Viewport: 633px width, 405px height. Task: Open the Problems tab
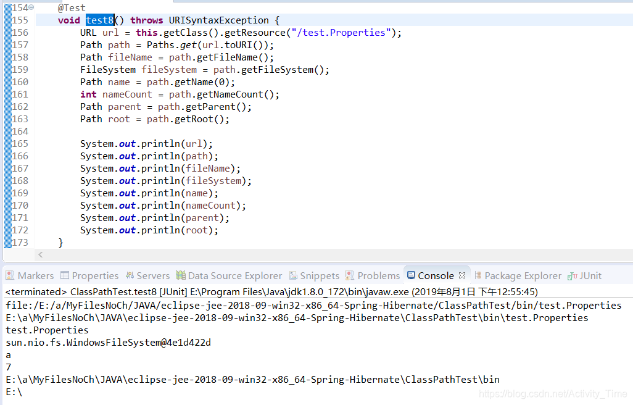click(x=373, y=275)
